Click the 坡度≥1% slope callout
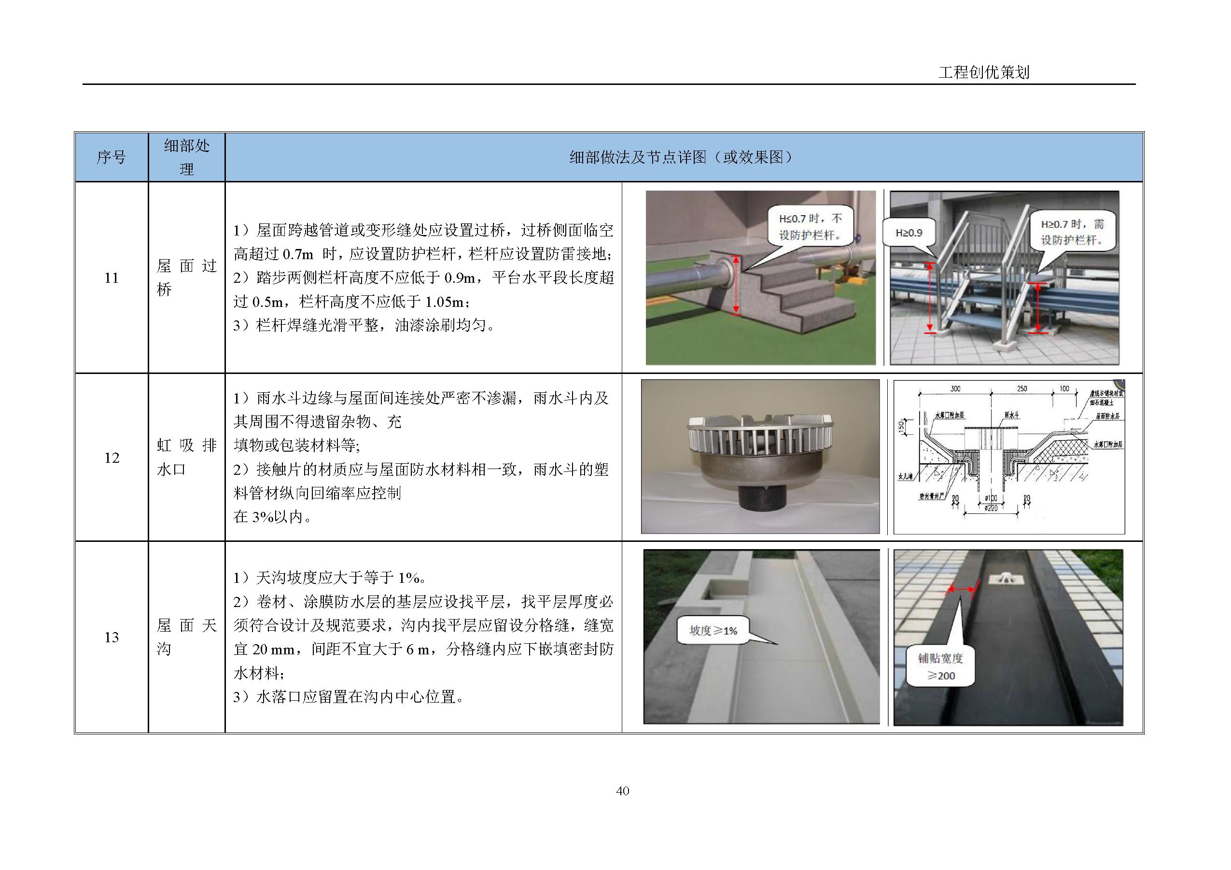1231x870 pixels. (713, 630)
